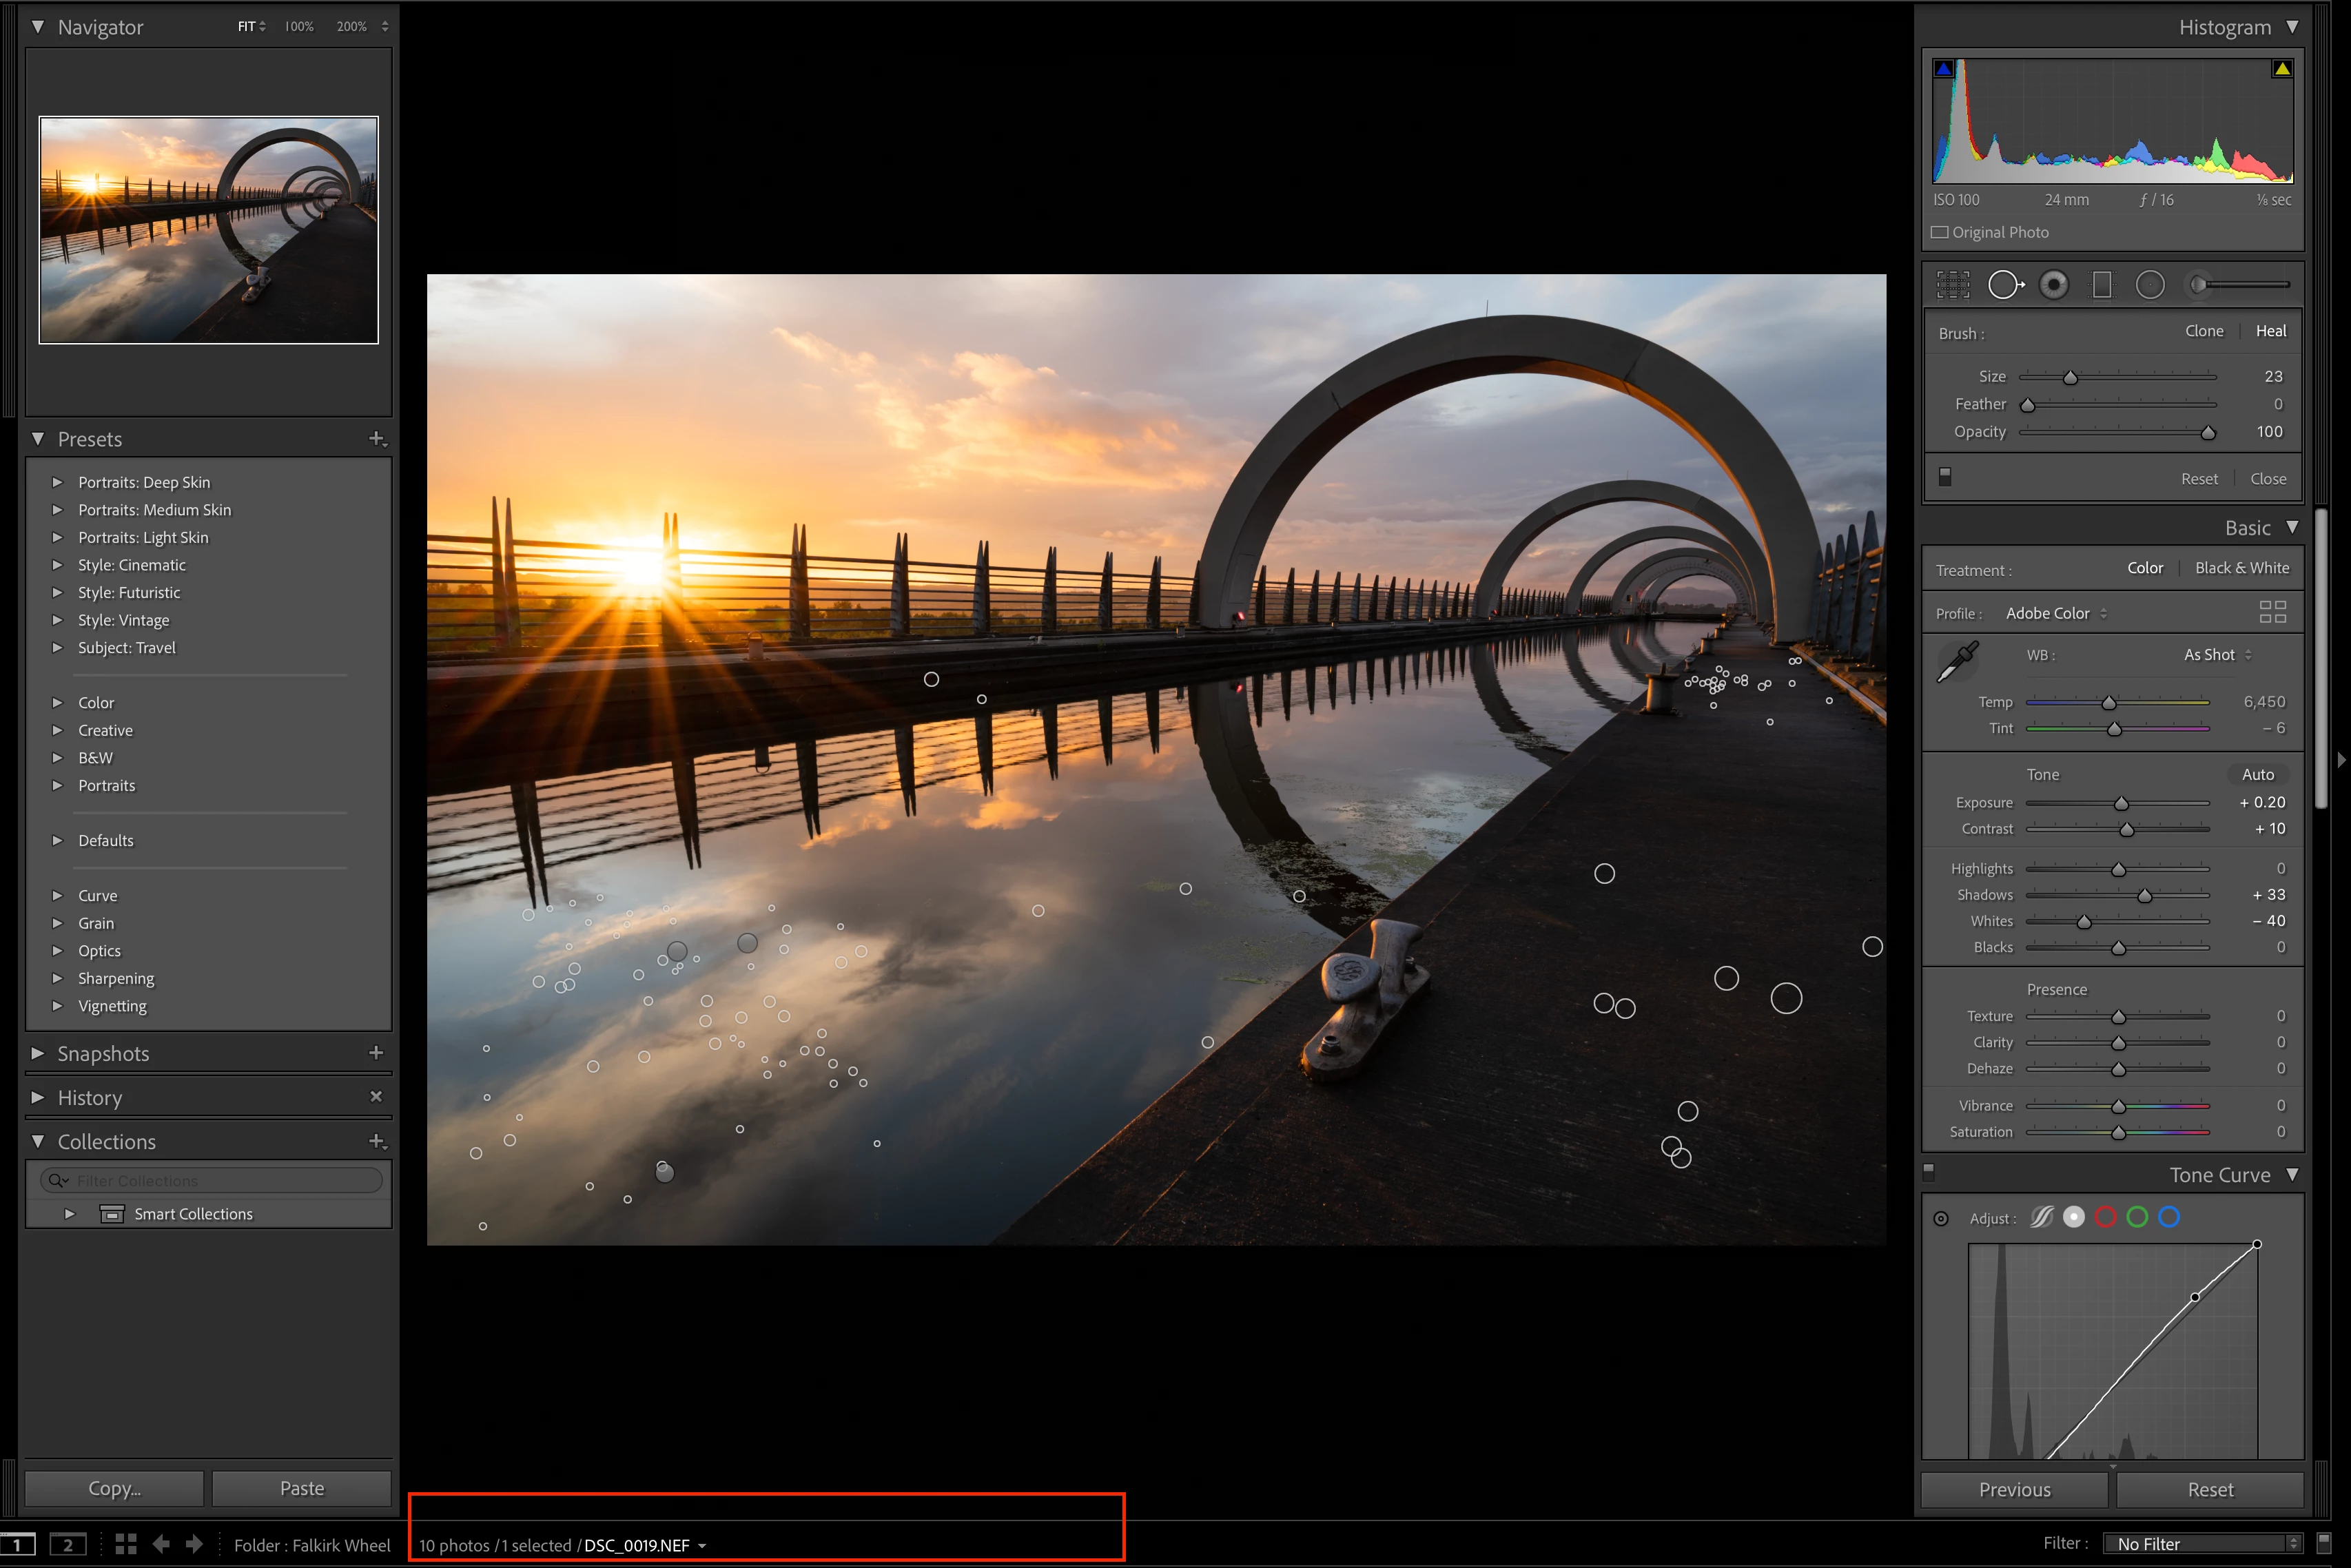Open the Profile Browser grid icon
The image size is (2351, 1568).
pos(2272,612)
